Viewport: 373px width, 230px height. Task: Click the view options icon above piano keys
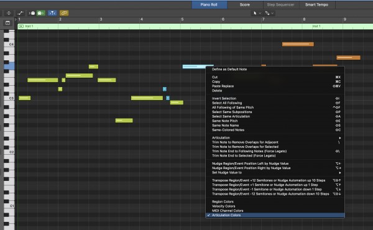[x=7, y=23]
